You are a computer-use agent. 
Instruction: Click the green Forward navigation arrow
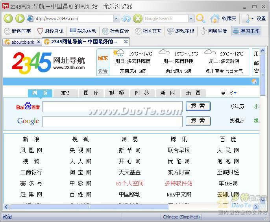pos(20,18)
